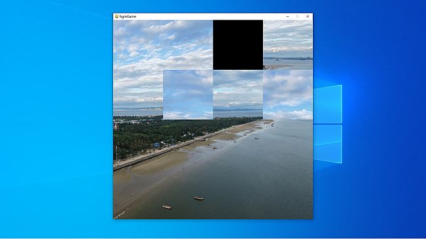Select the tile showing the shoreline tip meeting water
Image resolution: width=426 pixels, height=239 pixels.
point(238,144)
